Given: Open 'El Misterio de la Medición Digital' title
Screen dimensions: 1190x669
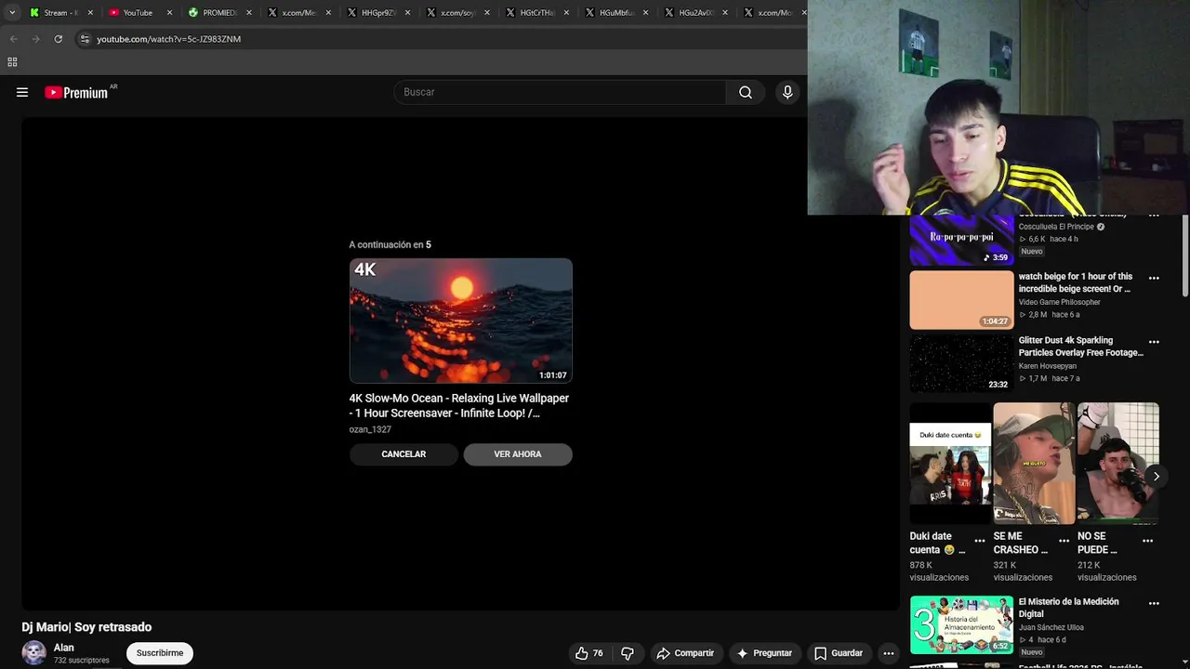Looking at the screenshot, I should (x=1069, y=608).
